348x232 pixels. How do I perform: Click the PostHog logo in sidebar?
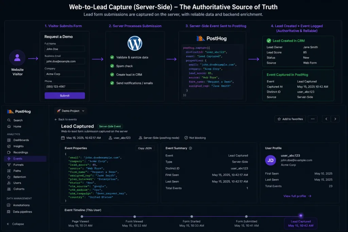click(x=19, y=111)
